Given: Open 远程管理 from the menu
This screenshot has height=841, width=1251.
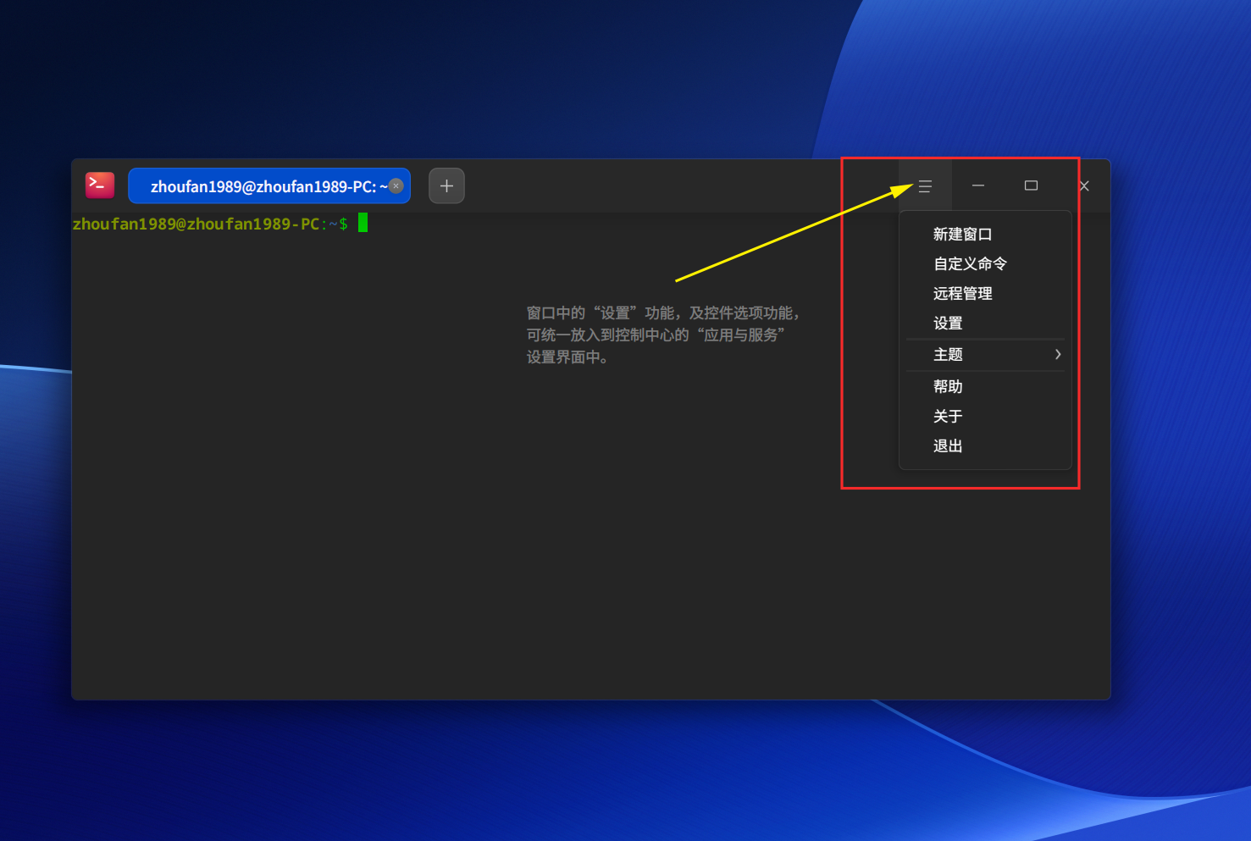Looking at the screenshot, I should tap(985, 293).
